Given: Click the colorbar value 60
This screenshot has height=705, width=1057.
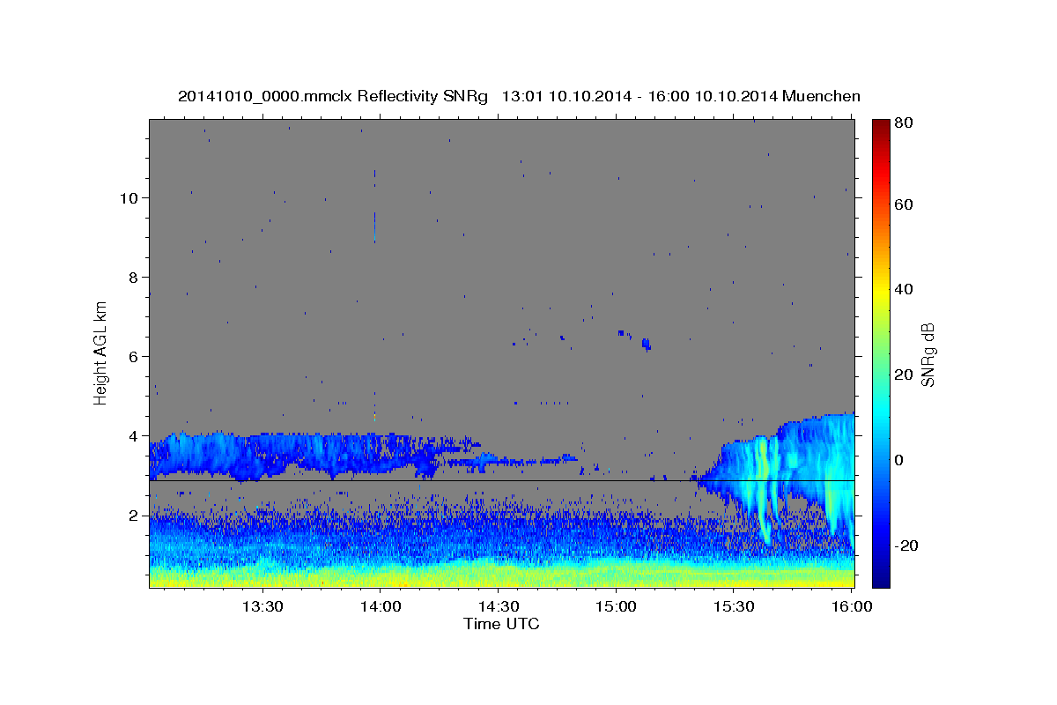Looking at the screenshot, I should (x=905, y=204).
